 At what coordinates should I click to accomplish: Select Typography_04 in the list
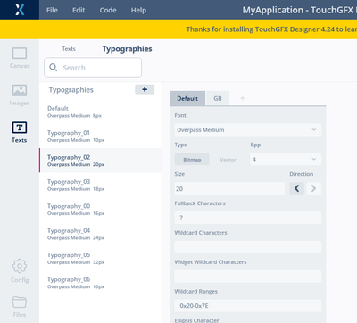click(101, 234)
